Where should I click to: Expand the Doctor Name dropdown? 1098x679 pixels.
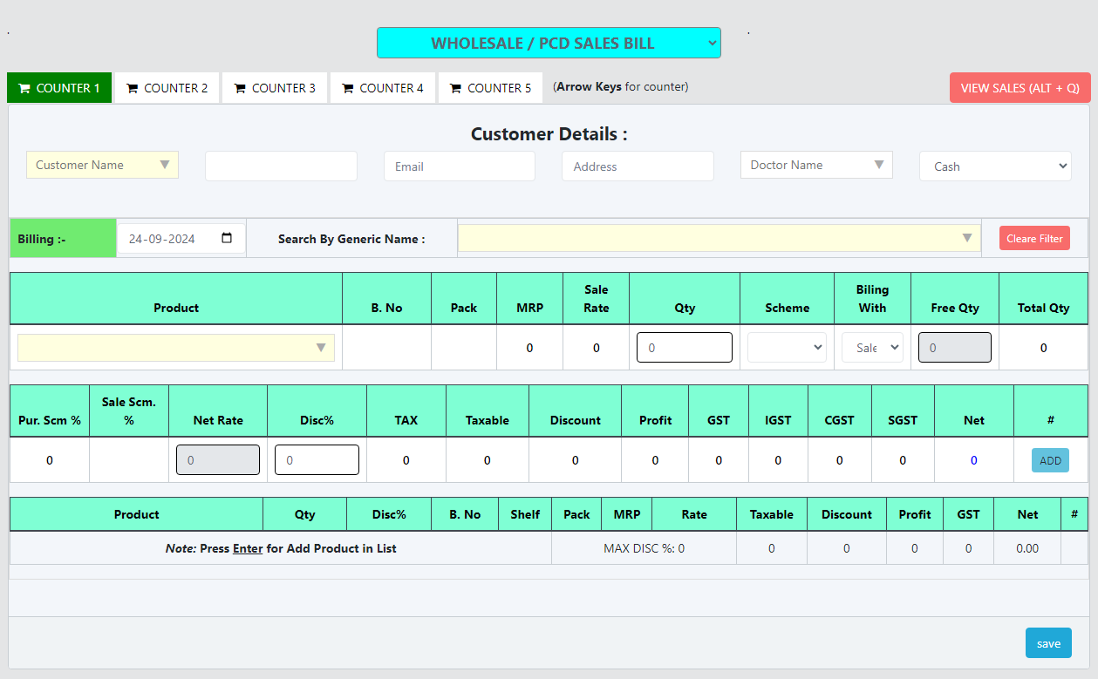[815, 165]
